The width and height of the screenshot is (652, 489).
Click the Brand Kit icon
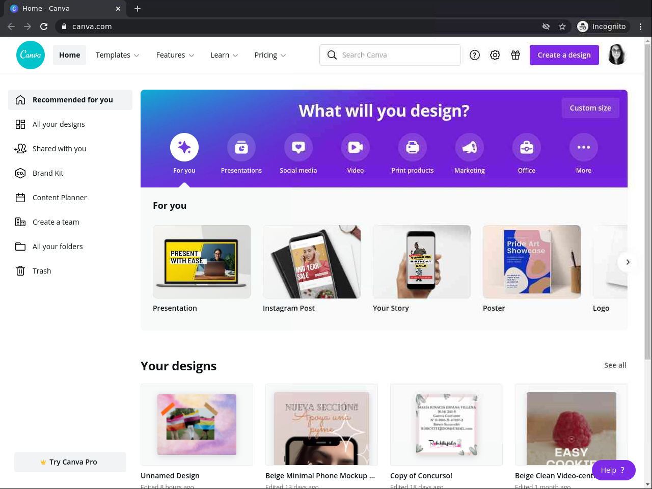tap(20, 173)
